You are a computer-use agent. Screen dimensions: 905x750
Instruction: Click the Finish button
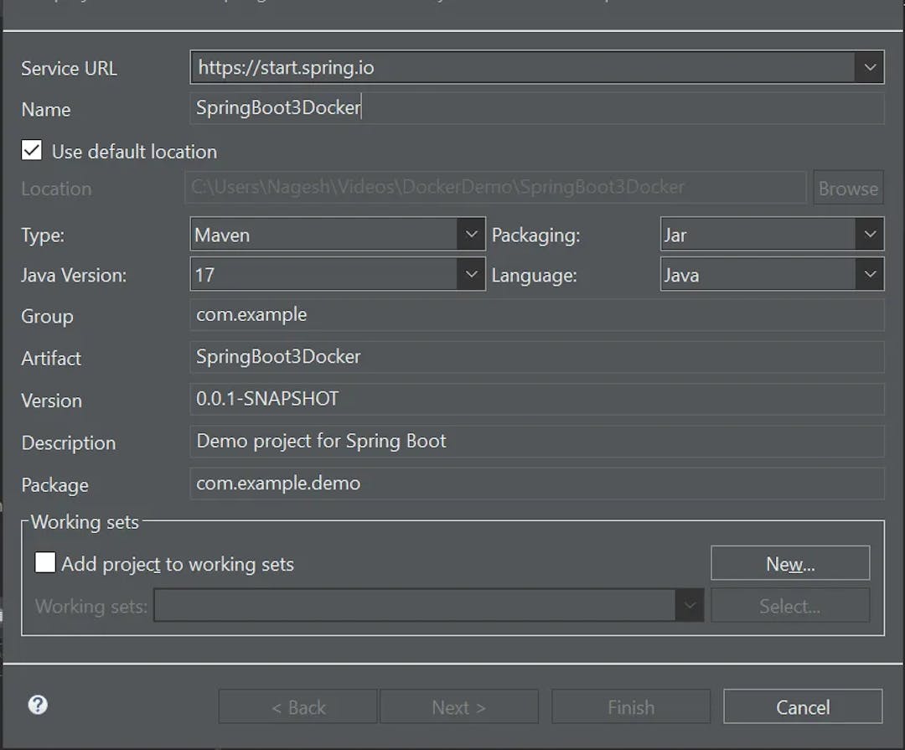coord(630,707)
